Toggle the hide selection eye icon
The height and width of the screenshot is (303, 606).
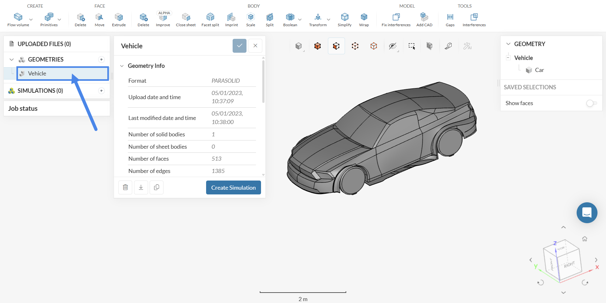tap(392, 46)
